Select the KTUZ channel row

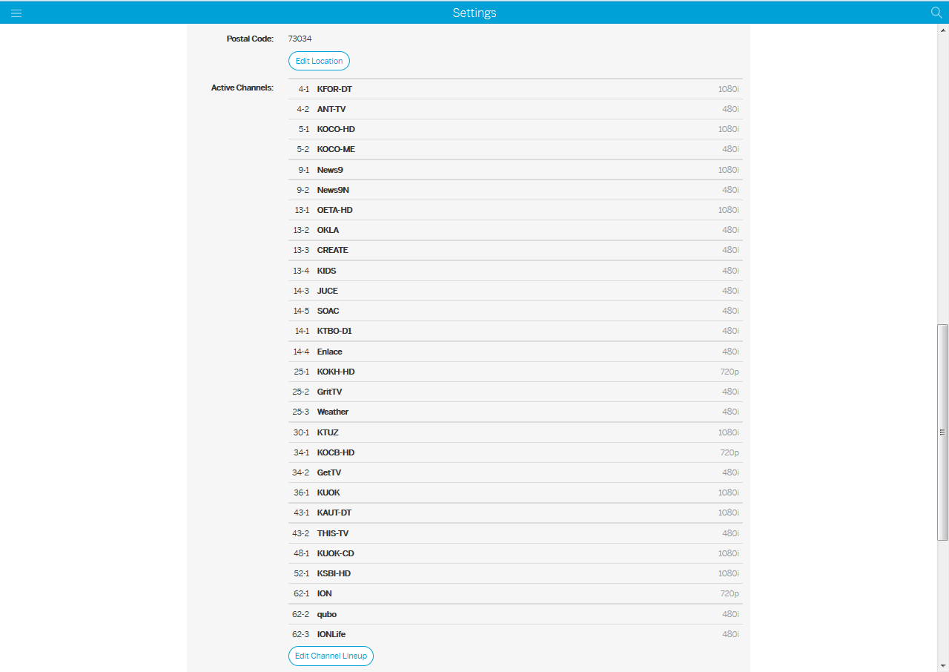pos(515,432)
